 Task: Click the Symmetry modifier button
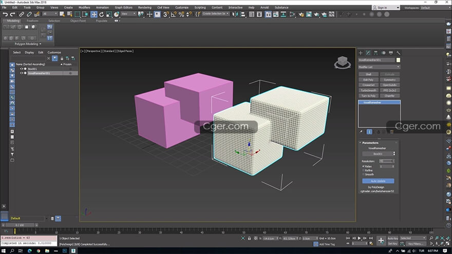pyautogui.click(x=389, y=80)
